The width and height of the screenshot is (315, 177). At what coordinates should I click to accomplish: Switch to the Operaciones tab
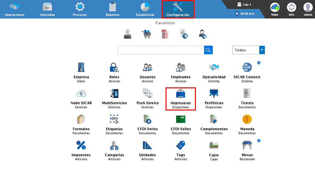pyautogui.click(x=15, y=9)
